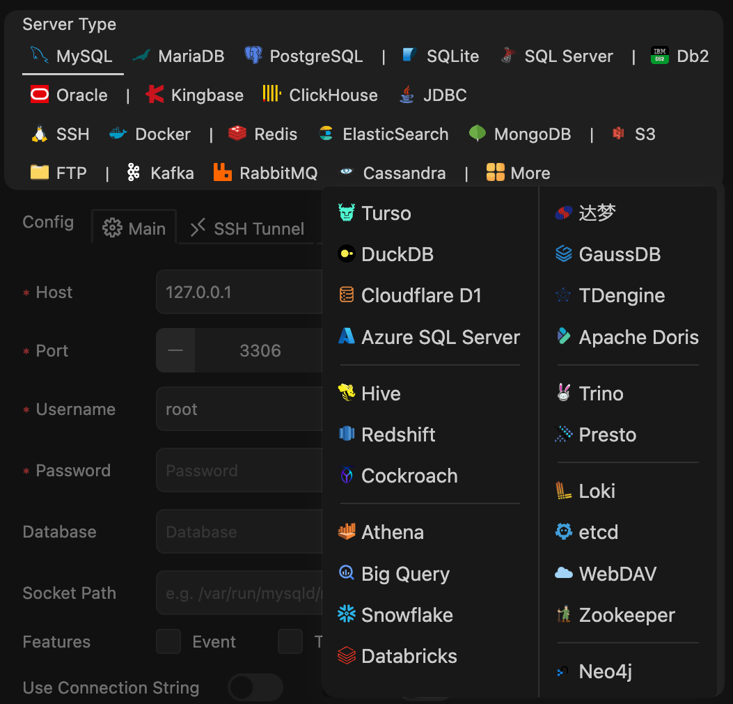Click the DuckDB yellow circle icon
733x704 pixels.
(347, 253)
